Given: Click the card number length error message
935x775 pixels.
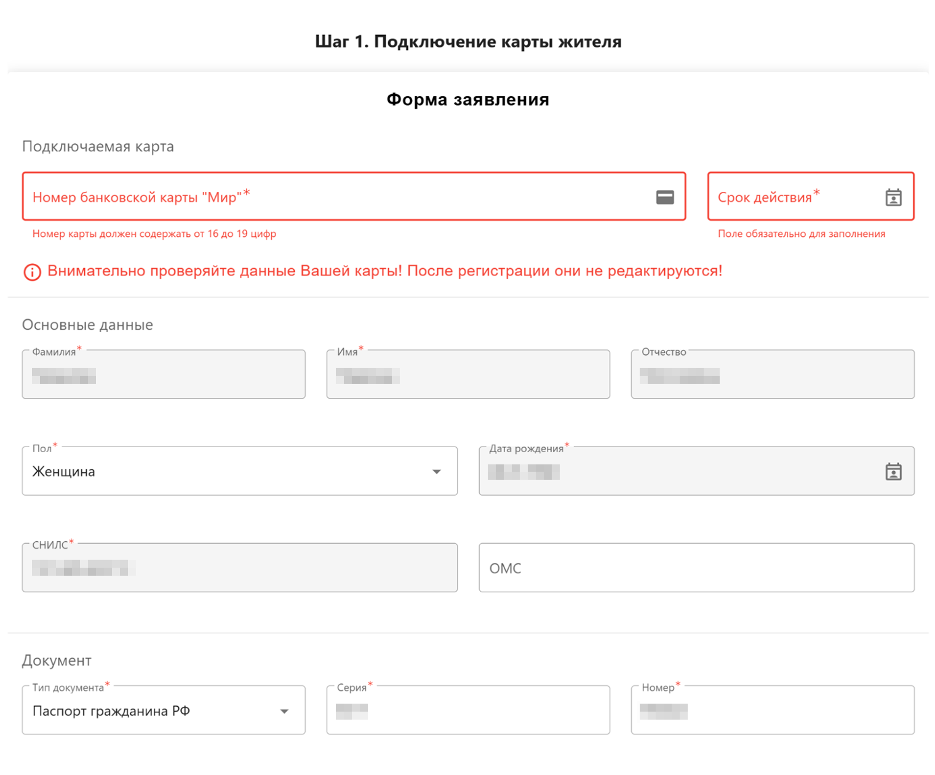Looking at the screenshot, I should pyautogui.click(x=154, y=234).
